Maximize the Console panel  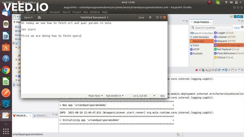point(242,70)
